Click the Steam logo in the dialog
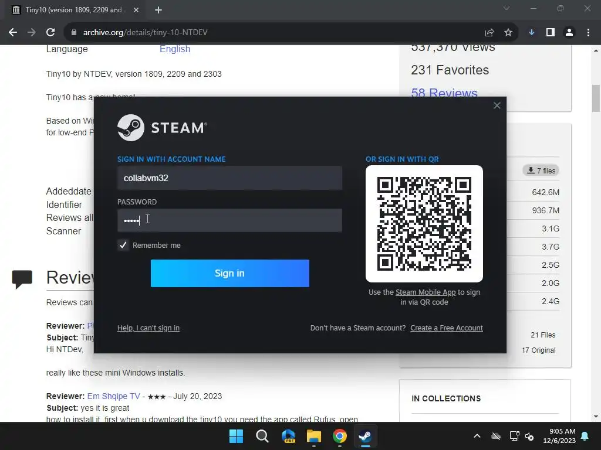Image resolution: width=601 pixels, height=450 pixels. pos(162,127)
